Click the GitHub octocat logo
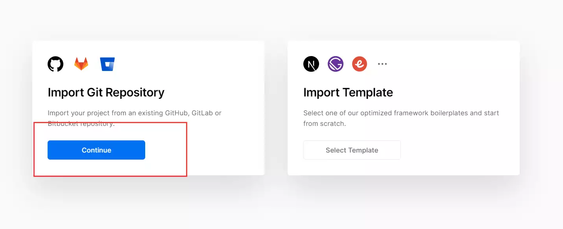563x229 pixels. pyautogui.click(x=55, y=64)
